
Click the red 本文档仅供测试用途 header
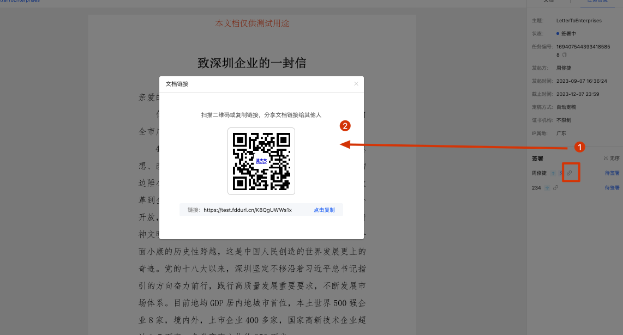[252, 23]
